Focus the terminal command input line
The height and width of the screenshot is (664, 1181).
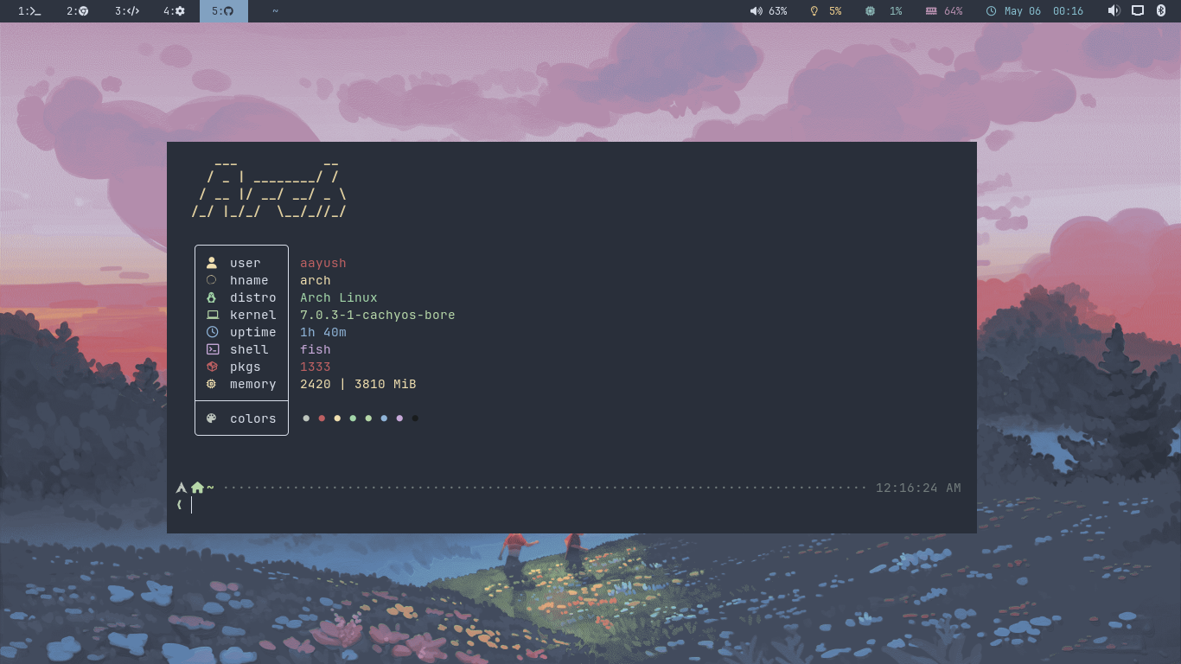tap(571, 505)
